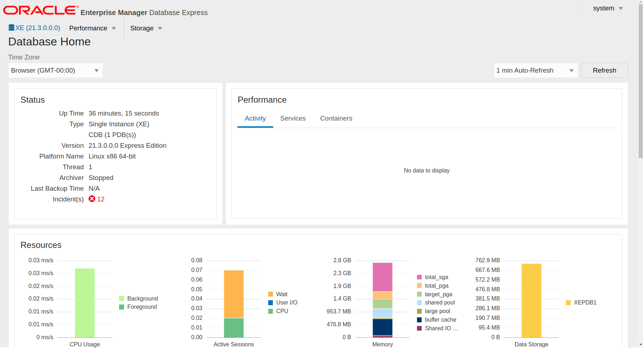Click the '21.3.0.0.0 Express Edition' version value

coord(127,146)
